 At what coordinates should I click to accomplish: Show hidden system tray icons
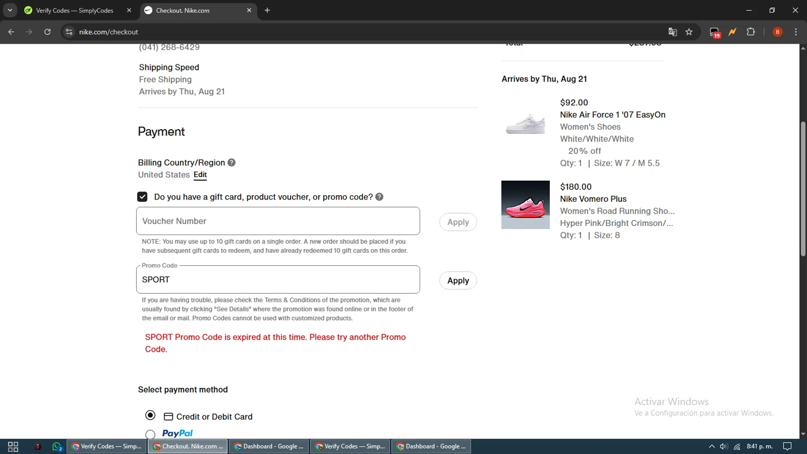pyautogui.click(x=712, y=446)
